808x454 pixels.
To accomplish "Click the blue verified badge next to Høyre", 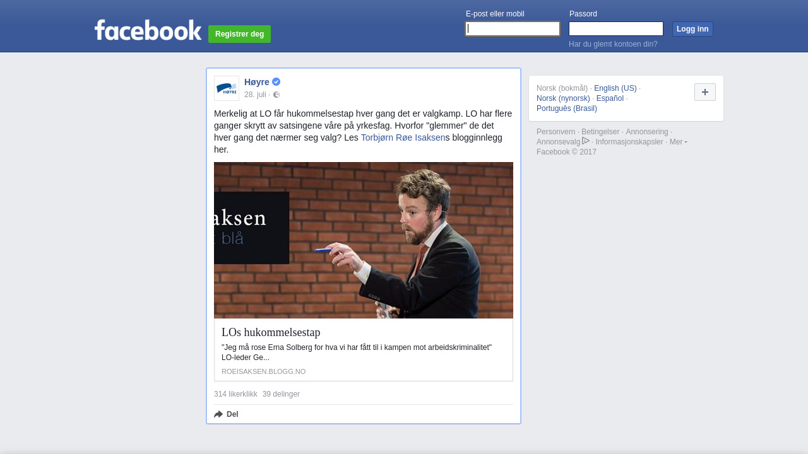I will coord(276,82).
